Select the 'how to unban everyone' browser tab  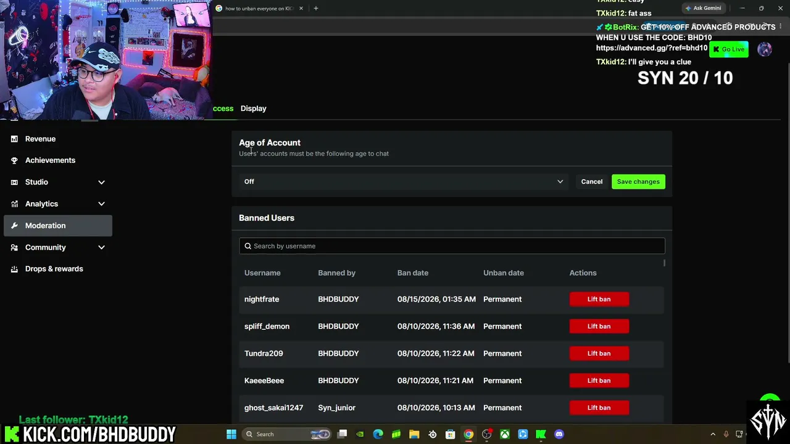pos(259,9)
